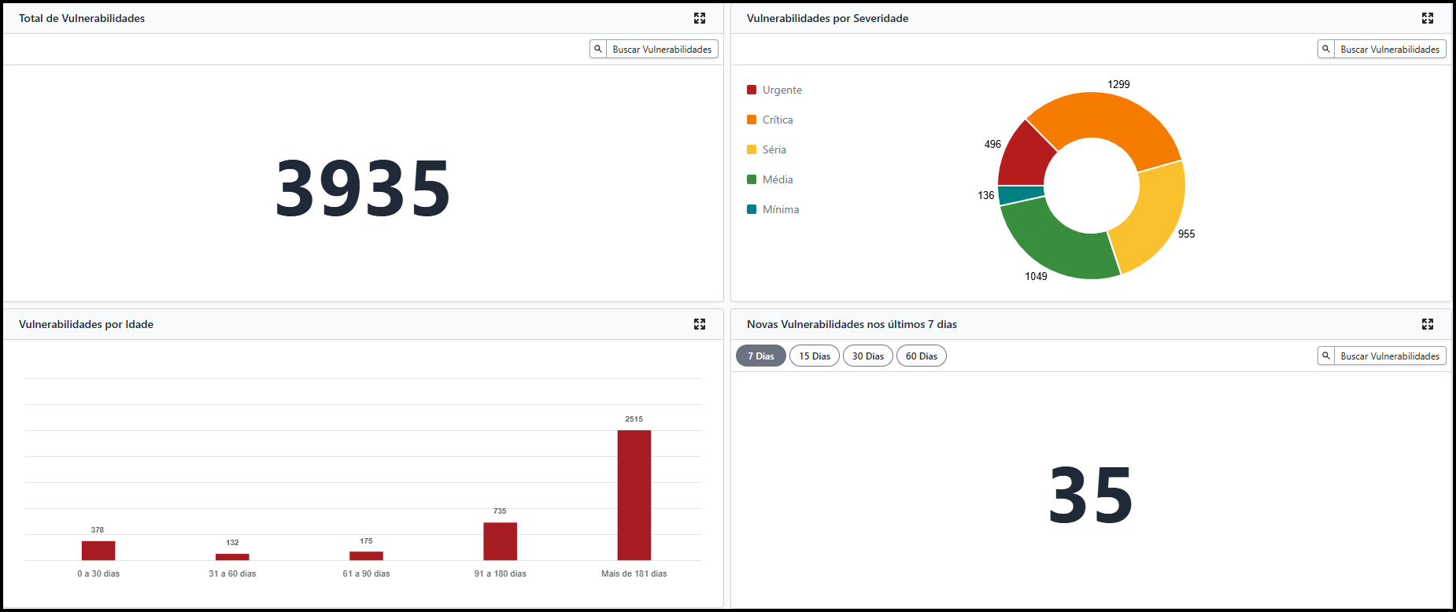Click search icon in Total de Vulnerabilidades panel
Viewport: 1456px width, 612px height.
[x=598, y=49]
